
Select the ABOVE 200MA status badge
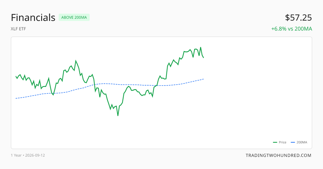pos(74,17)
